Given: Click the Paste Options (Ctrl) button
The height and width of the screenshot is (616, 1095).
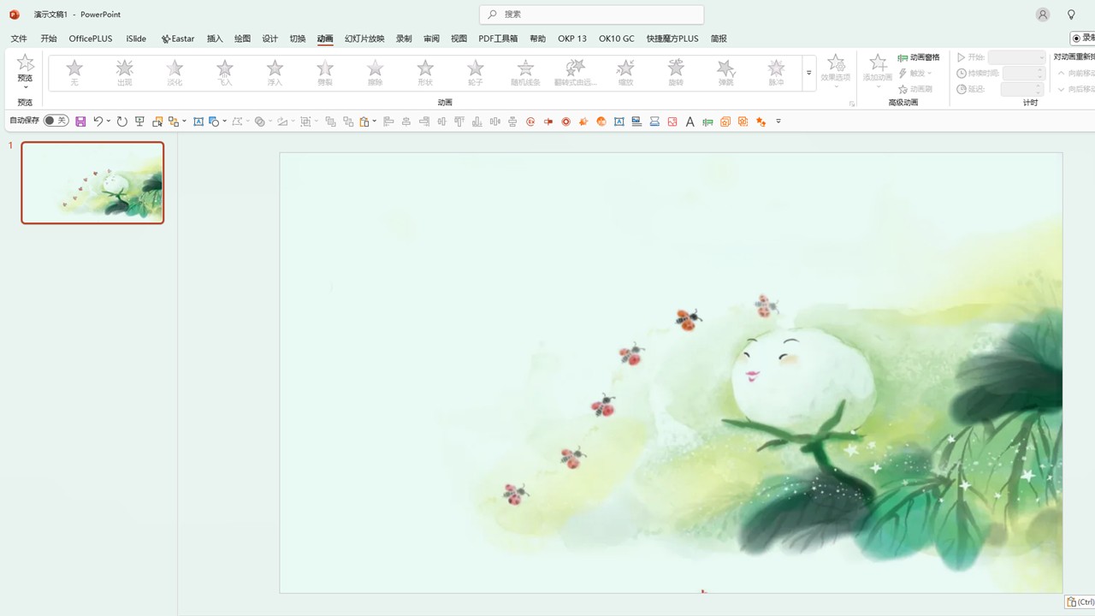Looking at the screenshot, I should (x=1080, y=602).
